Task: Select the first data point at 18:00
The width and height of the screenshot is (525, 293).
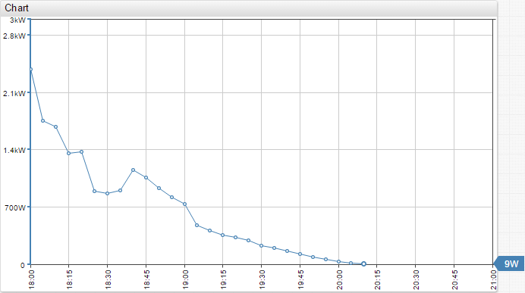Action: tap(30, 70)
